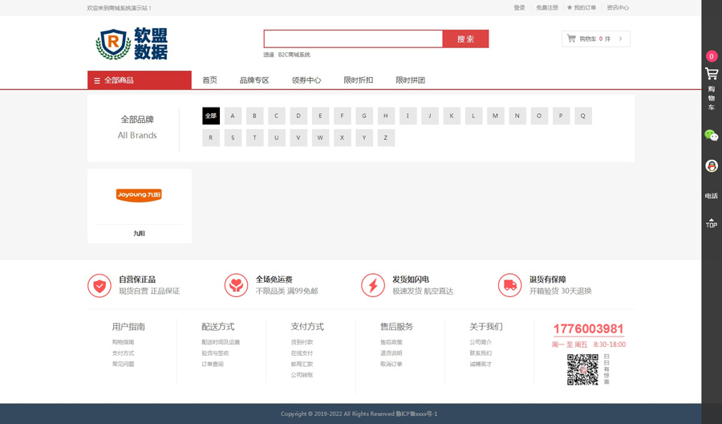Open 电话 contact in the sidebar

coord(711,195)
